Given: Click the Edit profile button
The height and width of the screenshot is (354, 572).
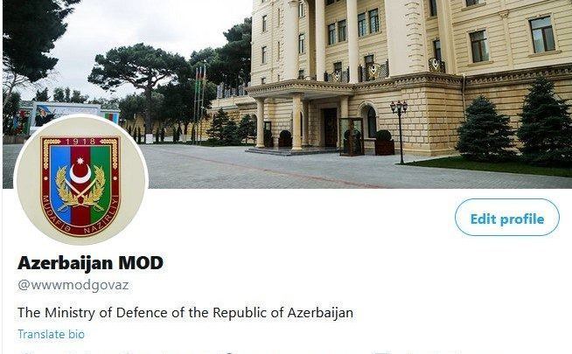Looking at the screenshot, I should [x=507, y=218].
